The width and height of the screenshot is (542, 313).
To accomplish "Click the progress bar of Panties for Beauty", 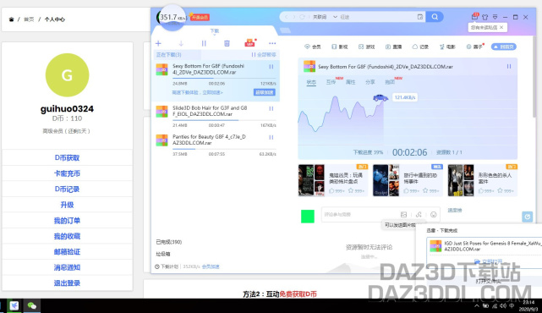I will click(224, 149).
